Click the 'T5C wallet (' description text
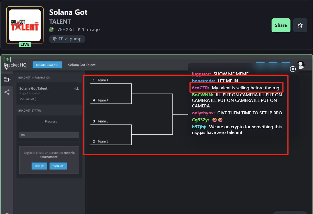Image resolution: width=313 pixels, height=214 pixels. (28, 99)
